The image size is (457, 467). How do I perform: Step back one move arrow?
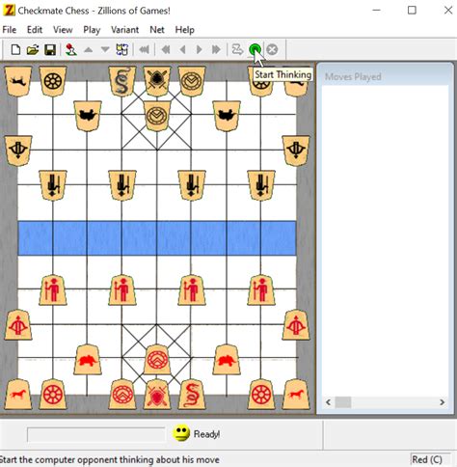183,50
